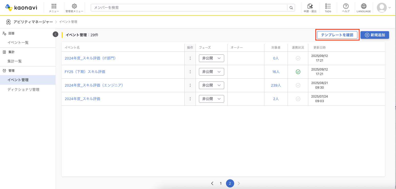Click the LANGUAGE globe icon

(364, 8)
